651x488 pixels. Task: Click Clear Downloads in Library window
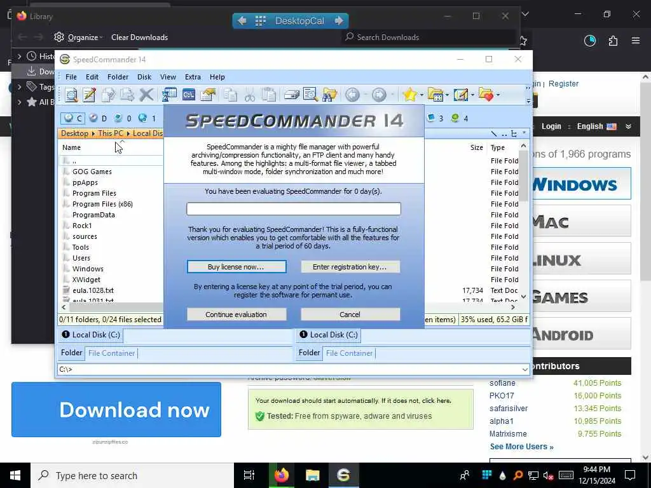tap(139, 37)
